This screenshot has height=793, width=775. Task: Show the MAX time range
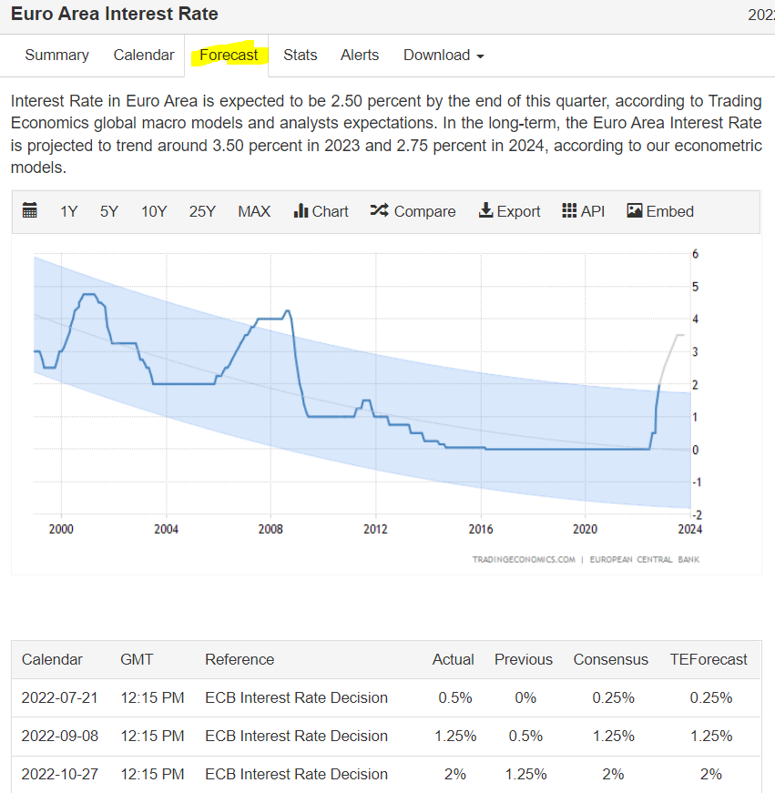(x=254, y=211)
